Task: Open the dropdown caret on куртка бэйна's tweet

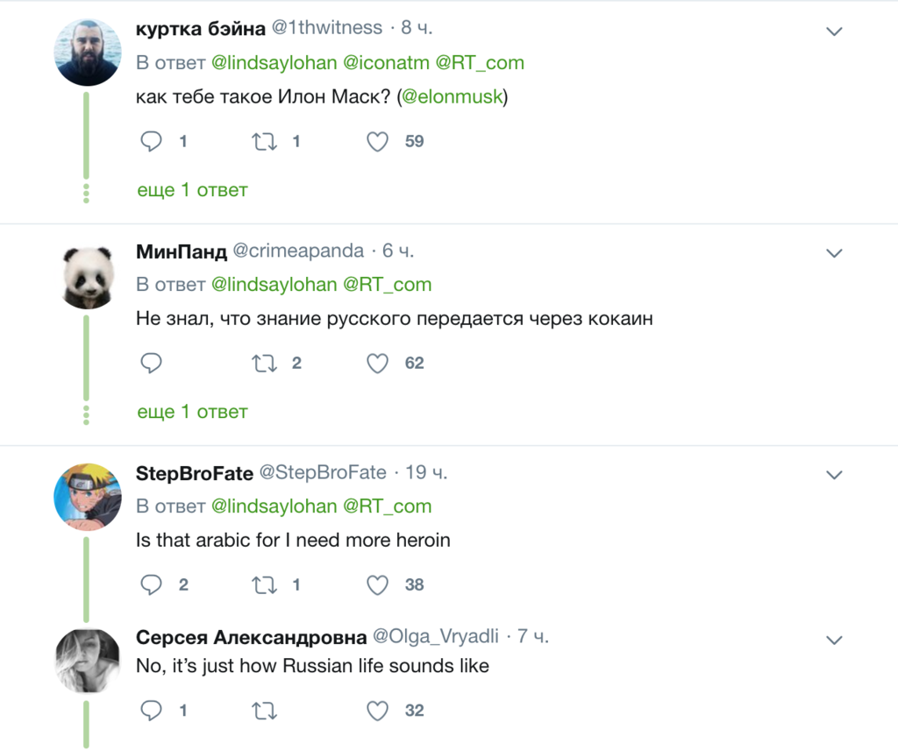Action: (833, 30)
